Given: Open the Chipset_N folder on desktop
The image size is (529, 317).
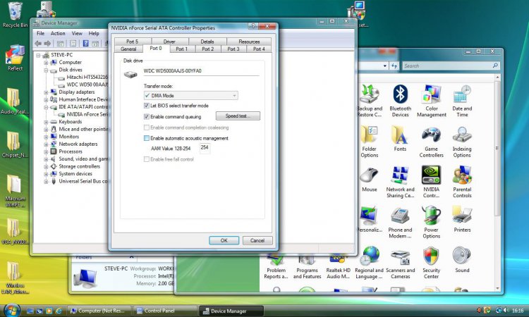Looking at the screenshot, I should pos(15,144).
